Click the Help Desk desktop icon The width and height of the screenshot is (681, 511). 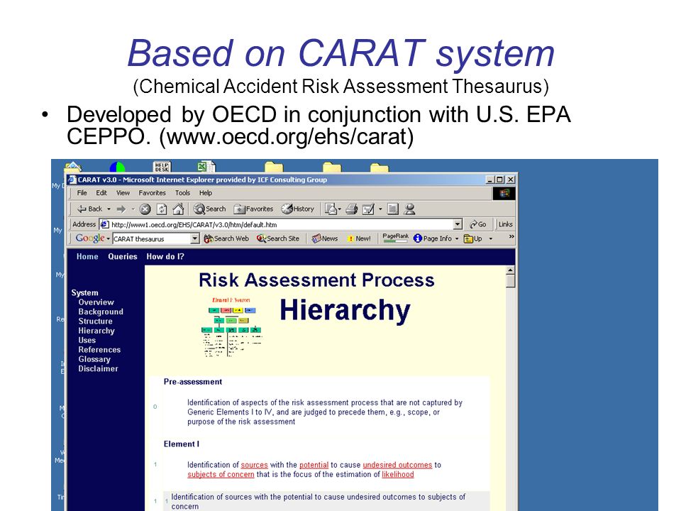(x=162, y=167)
